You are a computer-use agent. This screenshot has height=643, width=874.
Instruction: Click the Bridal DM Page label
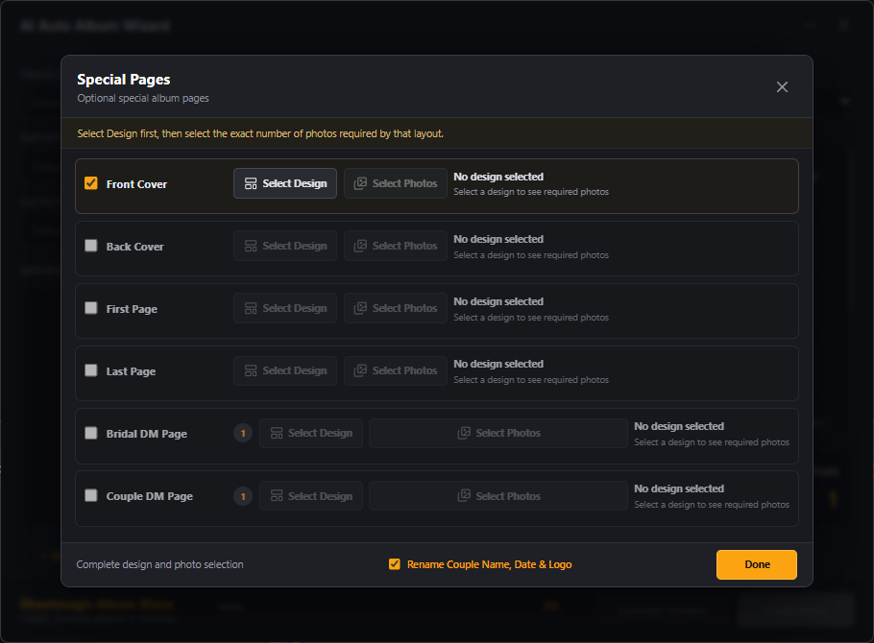pos(147,434)
